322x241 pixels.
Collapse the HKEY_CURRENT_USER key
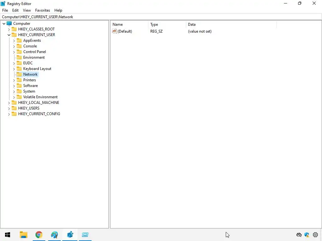[9, 35]
